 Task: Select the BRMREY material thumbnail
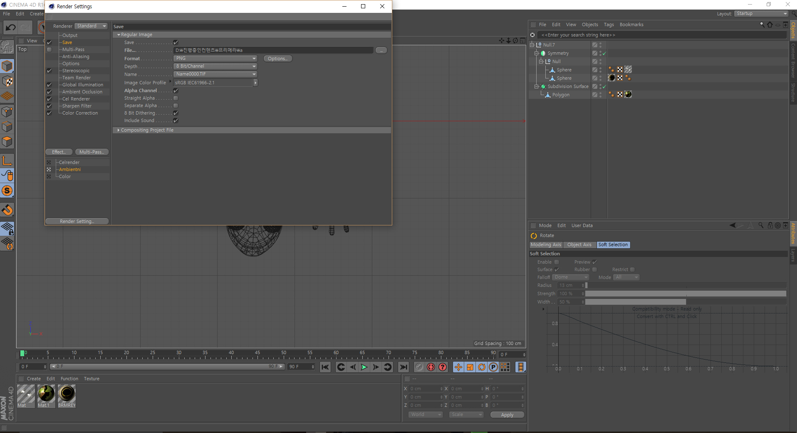pyautogui.click(x=67, y=396)
